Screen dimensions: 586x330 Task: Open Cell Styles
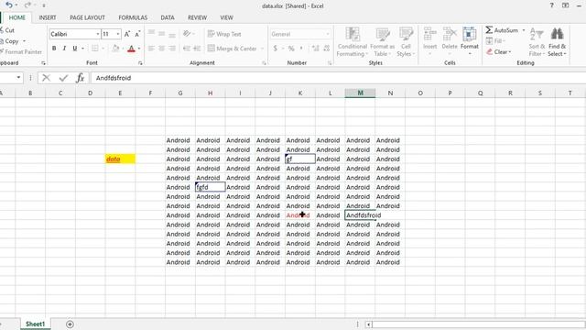pyautogui.click(x=406, y=42)
